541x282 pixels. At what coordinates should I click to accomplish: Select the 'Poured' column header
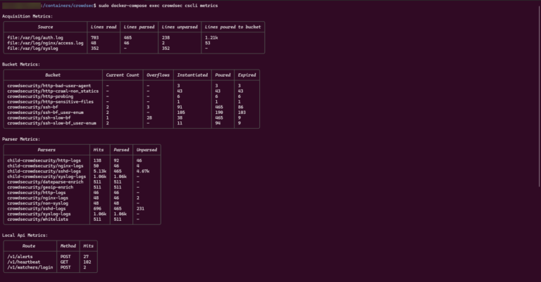click(x=223, y=75)
